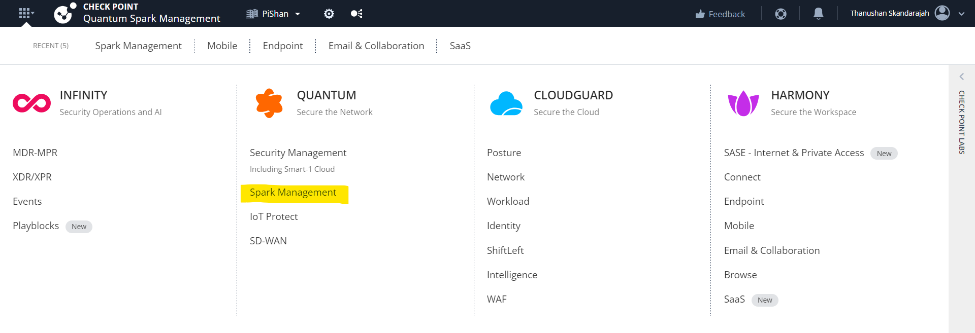Open SASE - Internet & Private Access
This screenshot has width=975, height=333.
pyautogui.click(x=794, y=153)
